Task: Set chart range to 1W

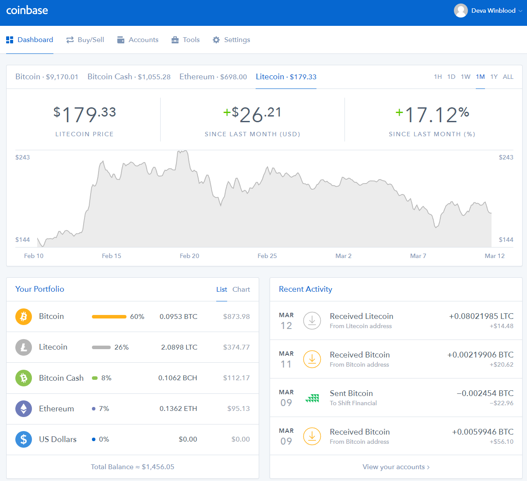Action: click(x=466, y=77)
